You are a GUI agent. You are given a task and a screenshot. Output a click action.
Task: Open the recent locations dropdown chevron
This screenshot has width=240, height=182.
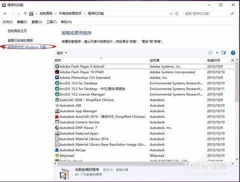click(x=19, y=14)
